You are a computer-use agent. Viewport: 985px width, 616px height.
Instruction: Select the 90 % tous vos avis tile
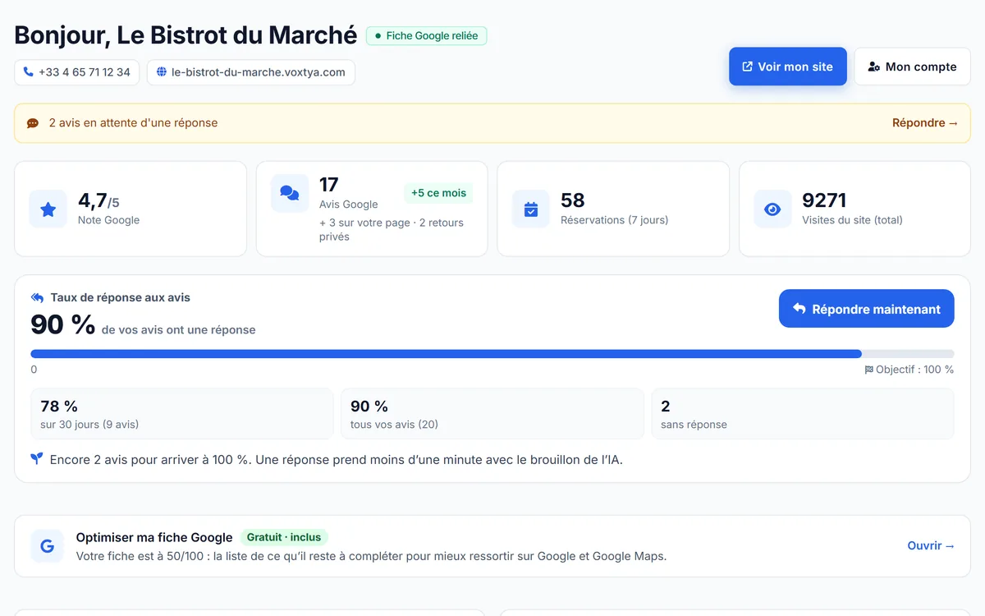(492, 414)
